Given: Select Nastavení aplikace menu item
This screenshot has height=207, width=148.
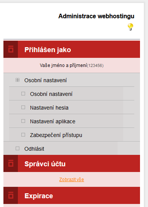Looking at the screenshot, I should coord(53,121).
